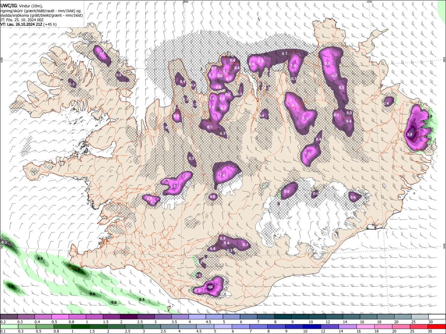Click the 1.2 precipitation value on map

[307, 153]
